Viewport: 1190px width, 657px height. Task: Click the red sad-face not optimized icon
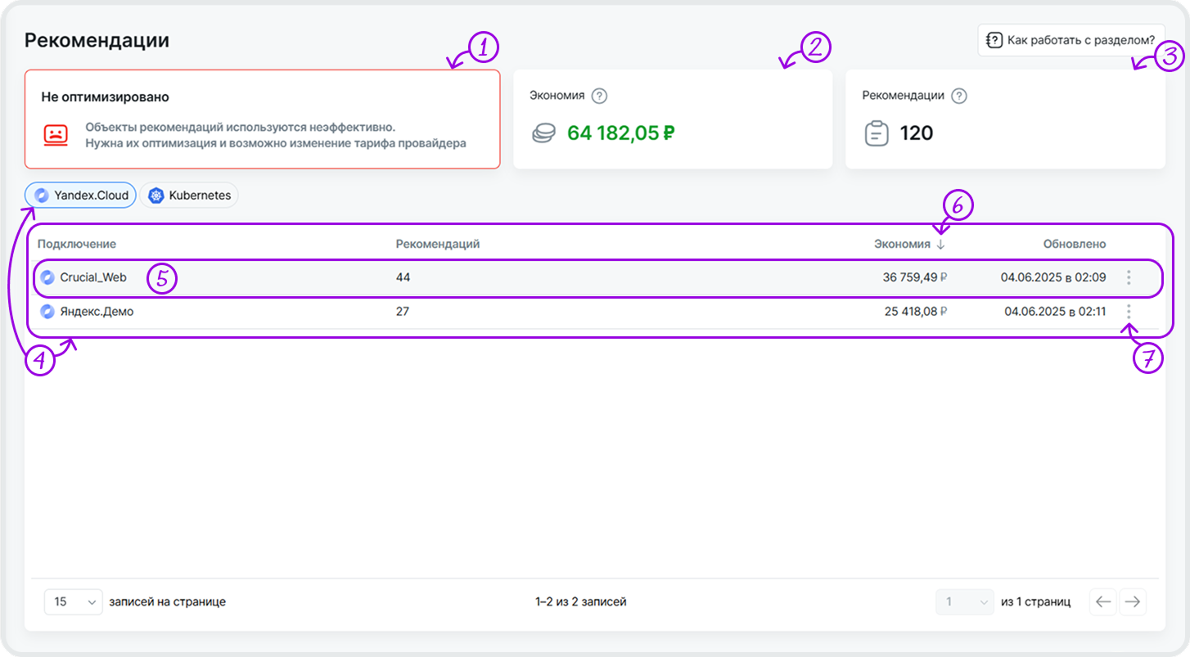click(x=56, y=134)
